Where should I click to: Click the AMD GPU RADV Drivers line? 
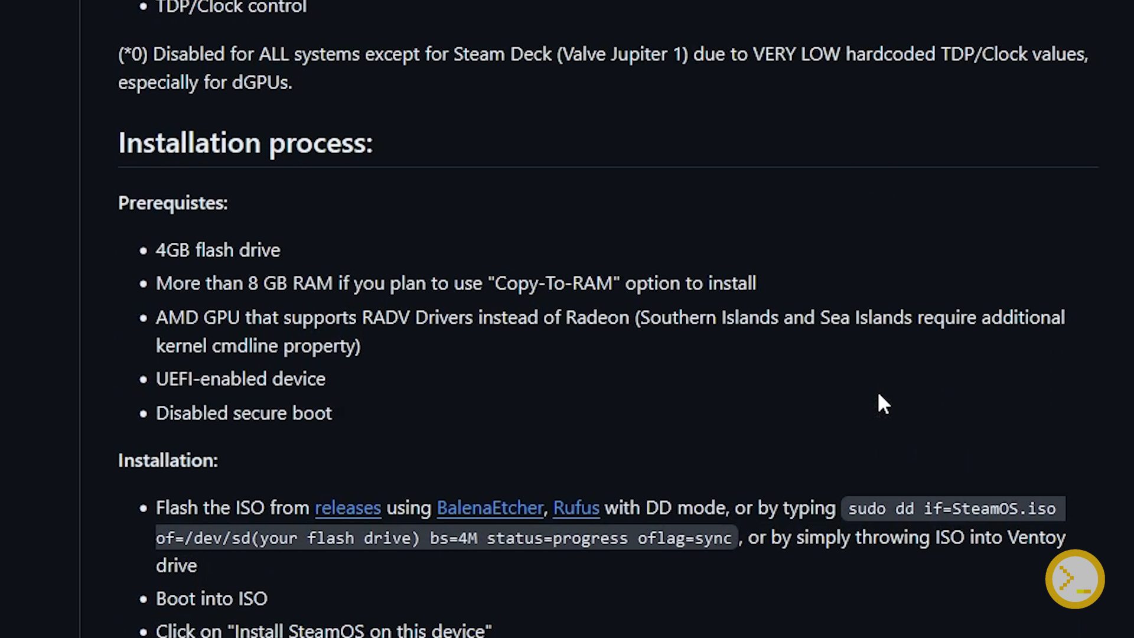(610, 318)
